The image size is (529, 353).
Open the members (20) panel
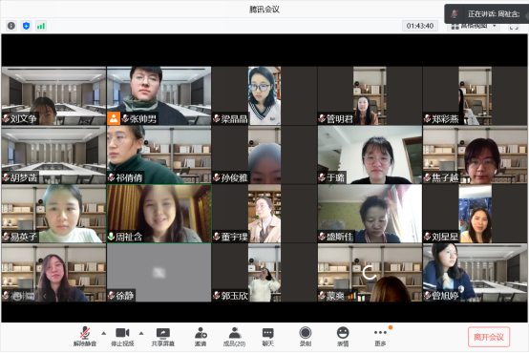(235, 337)
